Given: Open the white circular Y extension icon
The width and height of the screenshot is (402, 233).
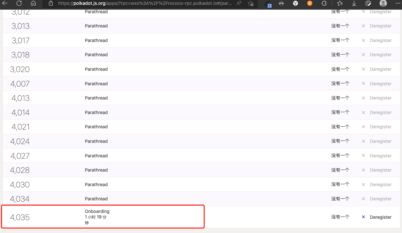Looking at the screenshot, I should point(296,3).
